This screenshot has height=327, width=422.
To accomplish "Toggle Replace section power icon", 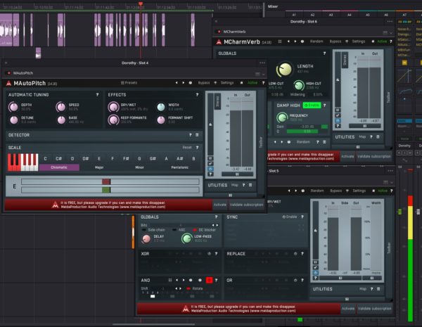I will tap(295, 254).
